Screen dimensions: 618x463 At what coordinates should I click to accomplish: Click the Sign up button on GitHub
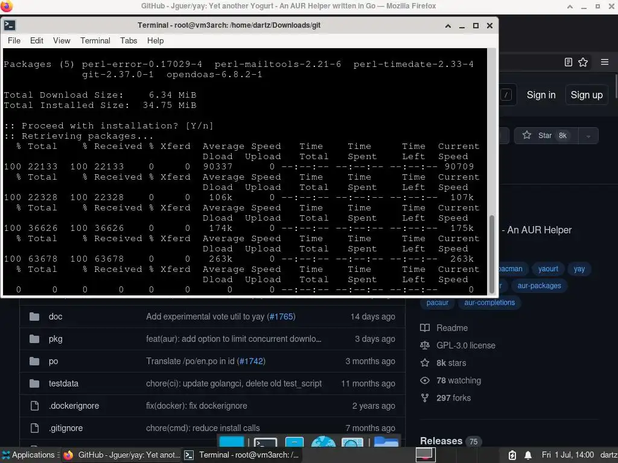(x=587, y=95)
